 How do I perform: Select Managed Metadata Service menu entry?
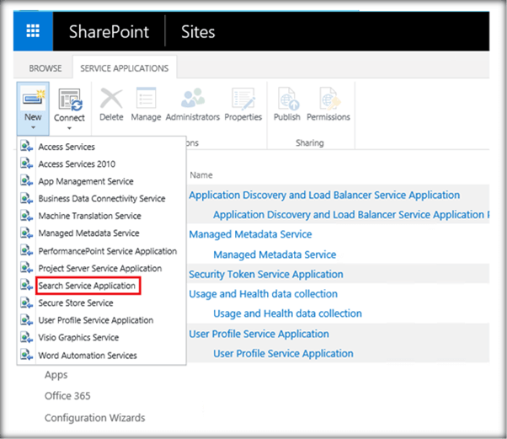(x=88, y=233)
